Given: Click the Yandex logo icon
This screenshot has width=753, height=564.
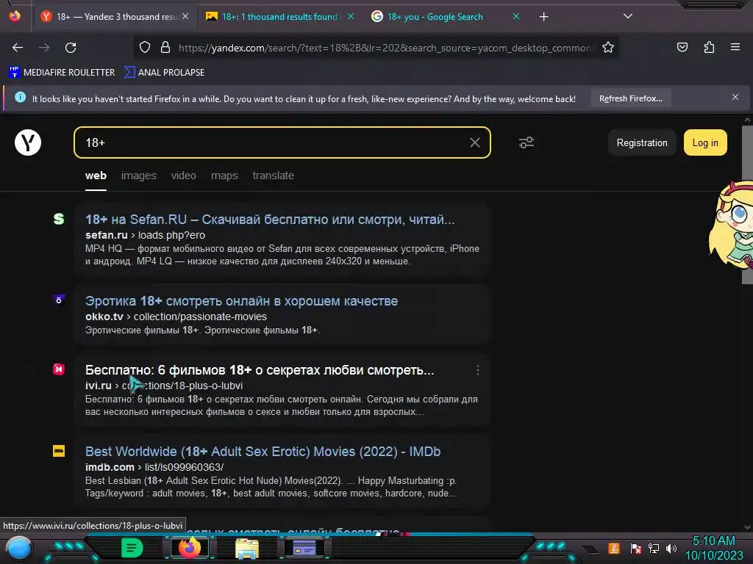Looking at the screenshot, I should click(28, 142).
